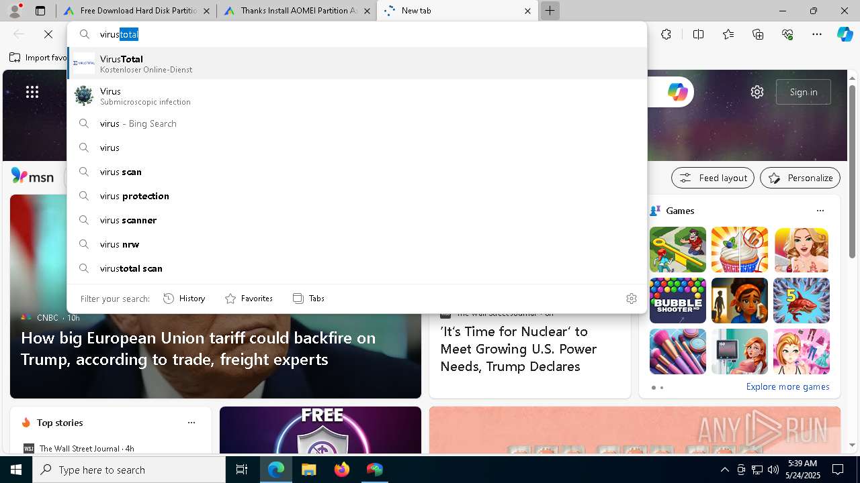Open the makeup brushes game thumbnail
This screenshot has width=860, height=483.
678,352
